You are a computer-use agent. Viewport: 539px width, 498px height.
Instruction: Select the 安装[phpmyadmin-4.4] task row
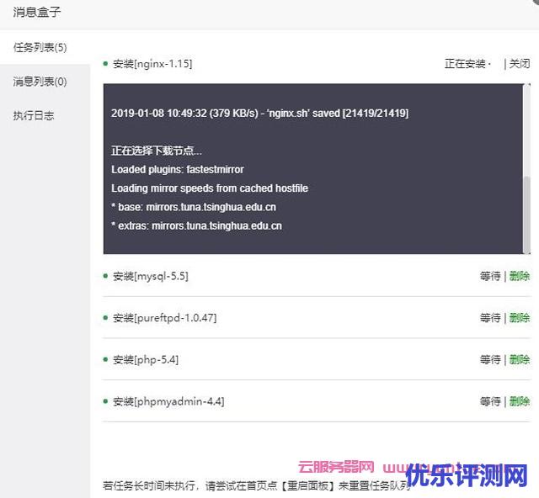tap(317, 401)
